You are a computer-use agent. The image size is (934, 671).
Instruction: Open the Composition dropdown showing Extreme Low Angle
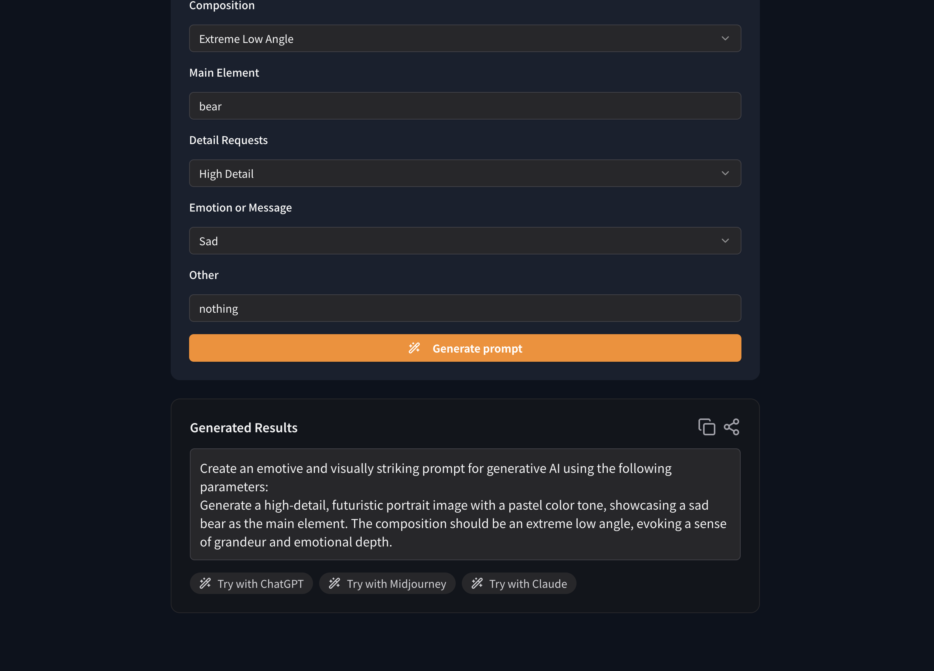click(x=465, y=38)
